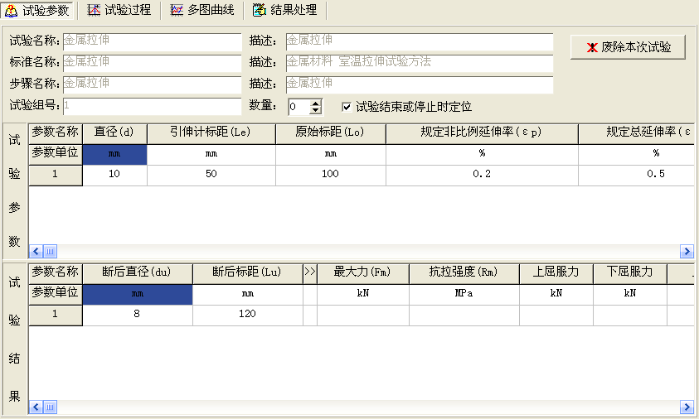Decrease 数量 value with down arrow

tap(315, 111)
